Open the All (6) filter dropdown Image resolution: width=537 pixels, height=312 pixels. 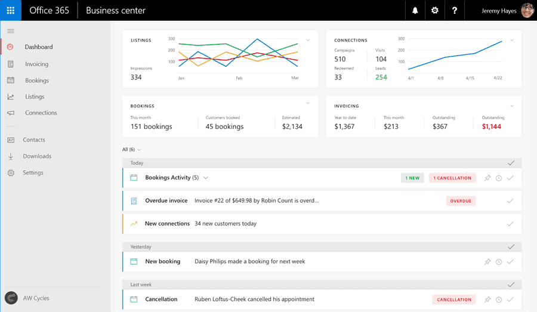[x=132, y=150]
